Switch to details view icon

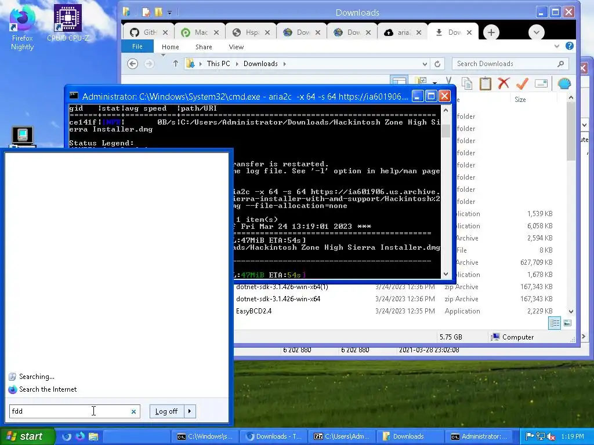point(555,323)
